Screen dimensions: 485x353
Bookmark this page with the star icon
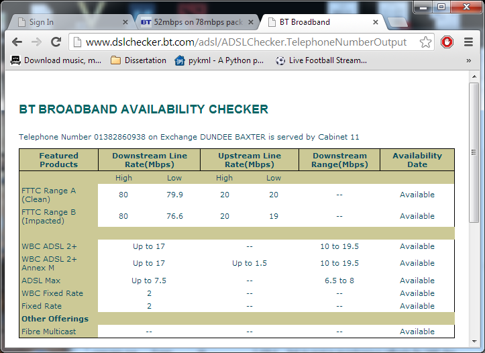425,42
